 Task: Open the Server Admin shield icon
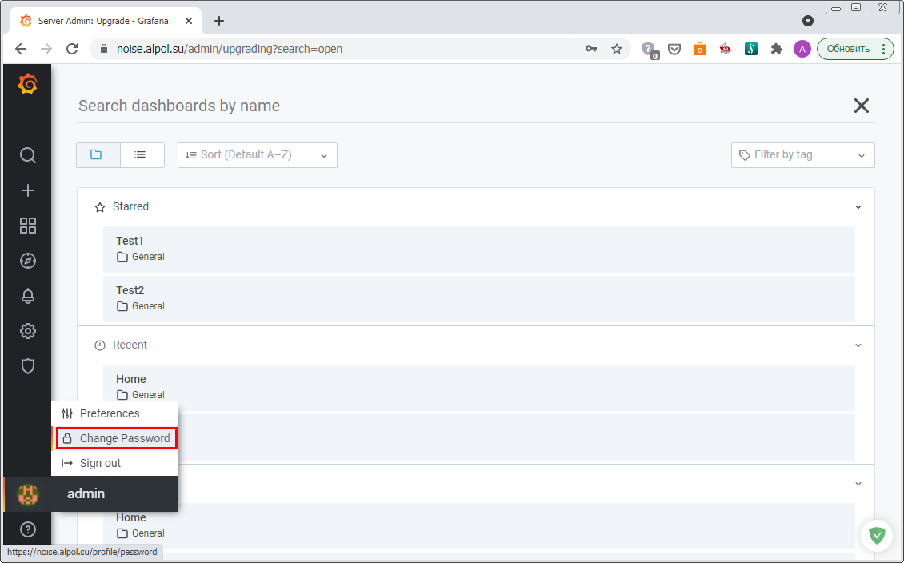[x=28, y=366]
